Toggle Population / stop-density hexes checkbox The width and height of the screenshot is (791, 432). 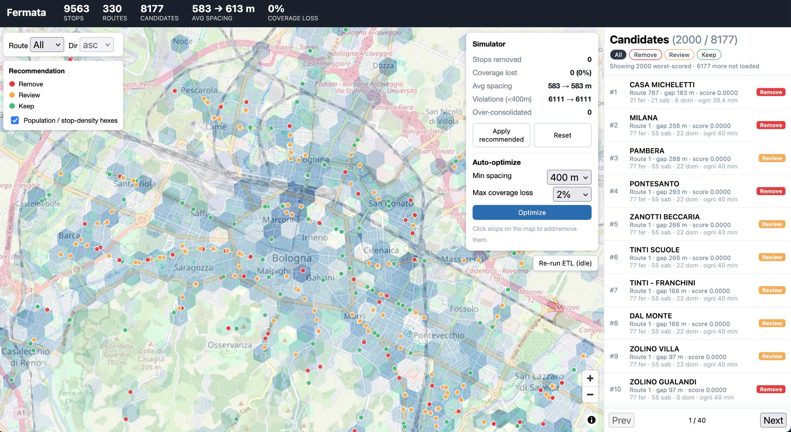pyautogui.click(x=15, y=120)
